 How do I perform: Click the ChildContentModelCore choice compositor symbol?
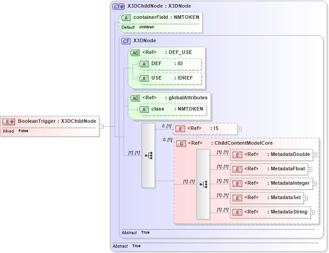[x=203, y=184]
